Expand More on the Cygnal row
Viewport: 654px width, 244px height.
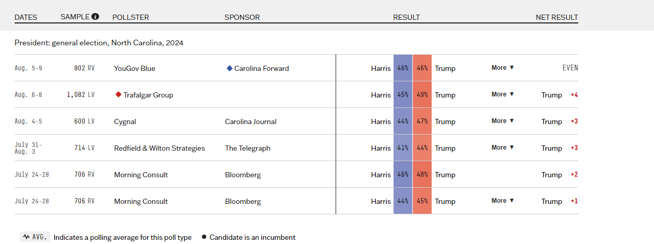click(503, 121)
